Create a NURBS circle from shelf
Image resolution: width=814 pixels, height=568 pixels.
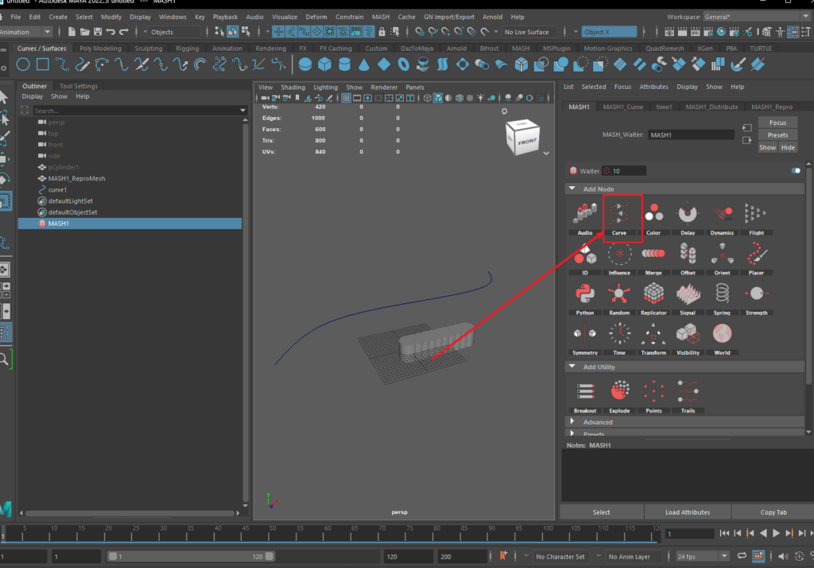click(23, 64)
